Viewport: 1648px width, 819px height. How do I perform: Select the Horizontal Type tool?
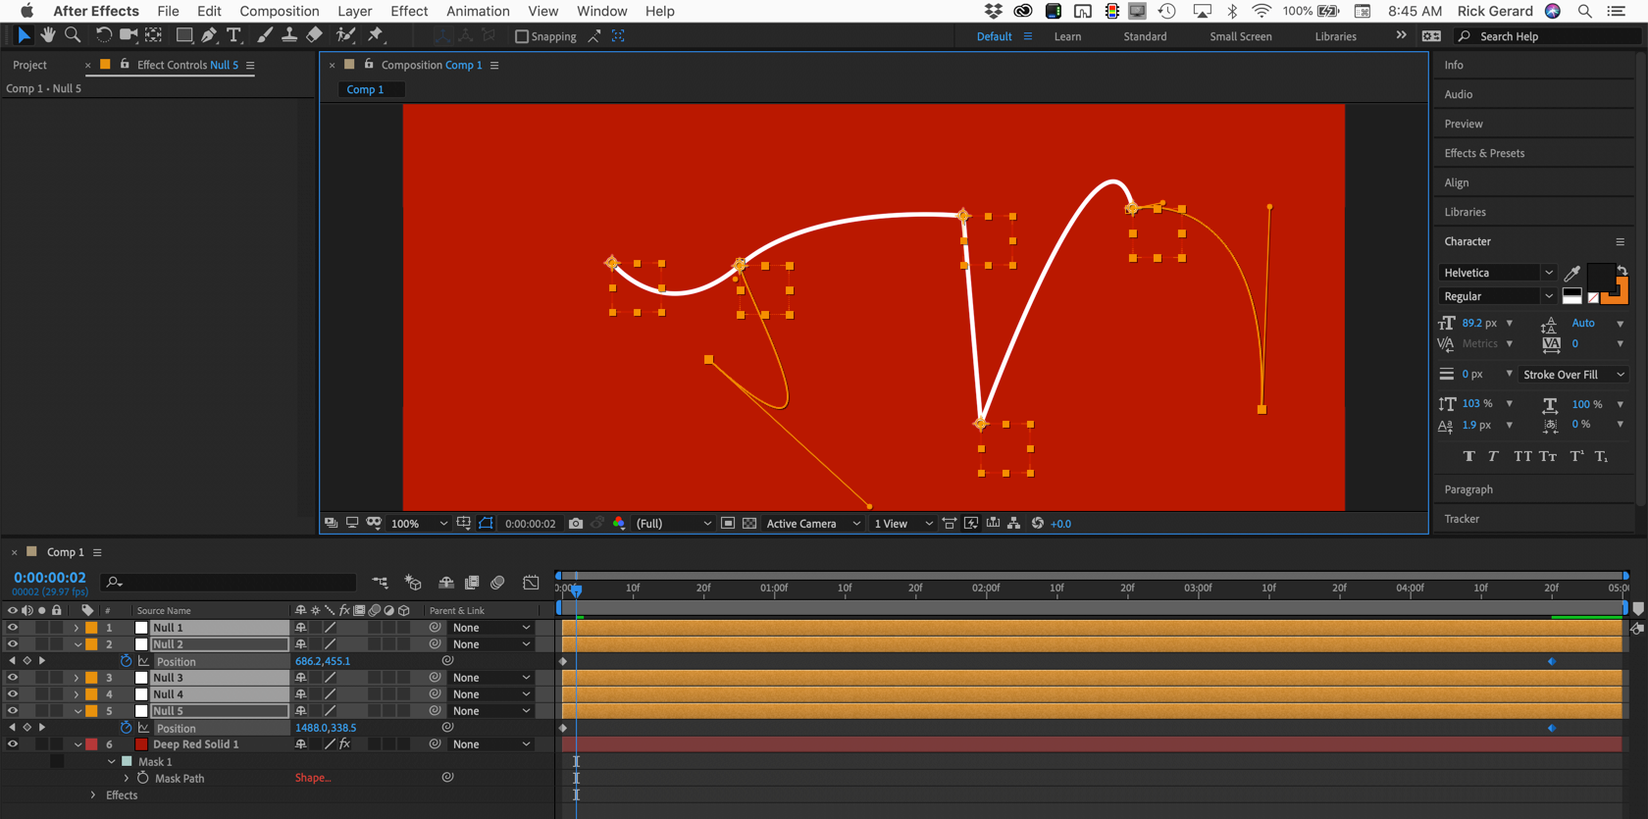(233, 35)
